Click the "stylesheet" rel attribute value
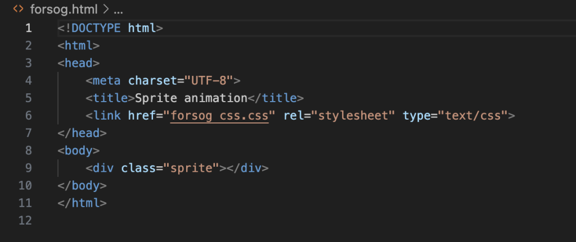Screen dimensions: 576x242 coord(354,116)
